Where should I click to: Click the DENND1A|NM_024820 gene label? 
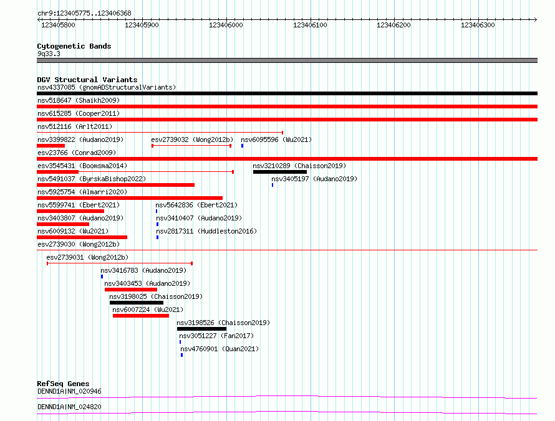[69, 407]
